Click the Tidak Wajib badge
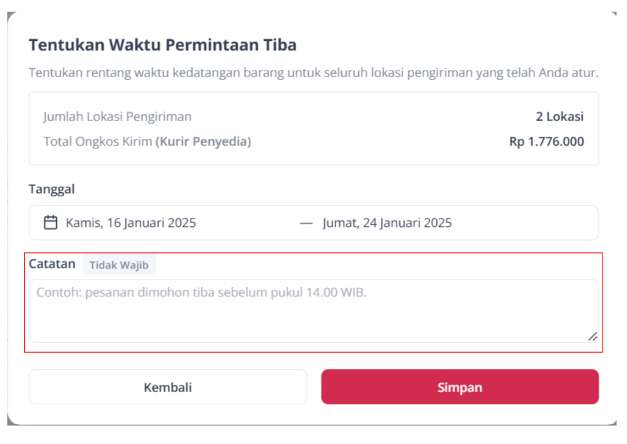The image size is (627, 444). [x=119, y=265]
